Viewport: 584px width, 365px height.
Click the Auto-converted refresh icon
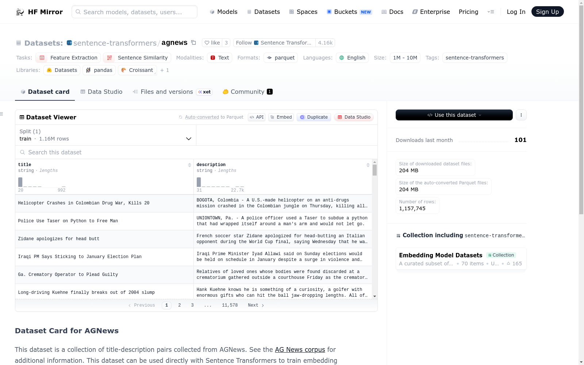coord(181,117)
